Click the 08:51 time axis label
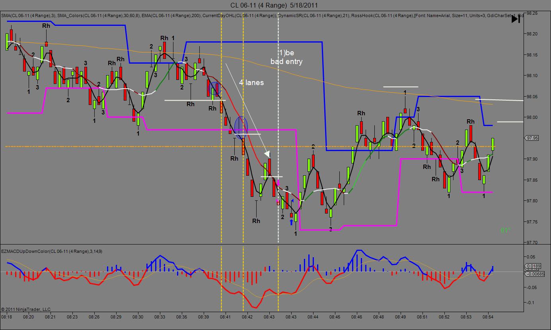The width and height of the screenshot is (551, 330). 422,317
